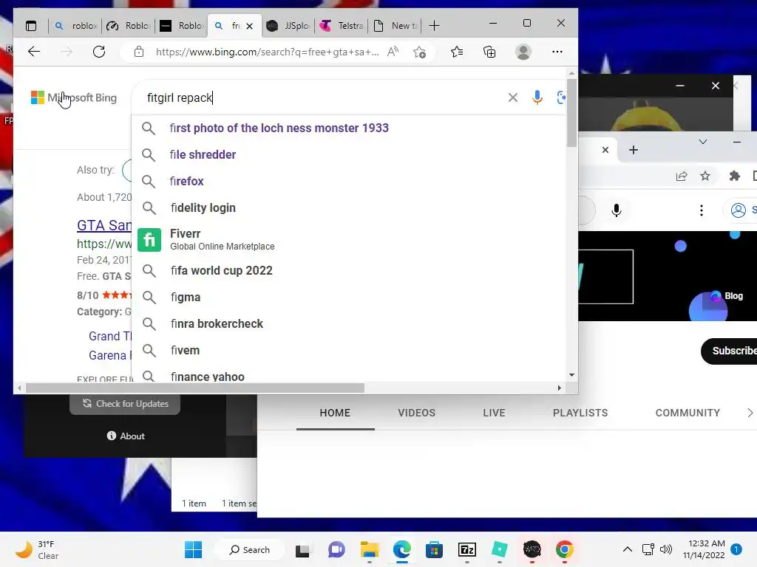Select the Fiverr suggestion
757x567 pixels.
(349, 240)
